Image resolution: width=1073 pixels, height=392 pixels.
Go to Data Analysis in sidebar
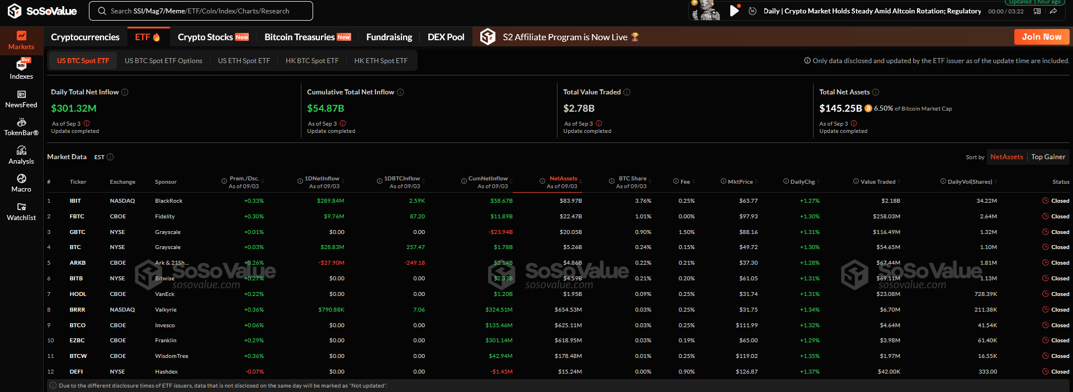[x=21, y=155]
